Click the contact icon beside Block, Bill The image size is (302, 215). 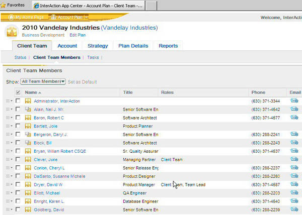pyautogui.click(x=28, y=143)
